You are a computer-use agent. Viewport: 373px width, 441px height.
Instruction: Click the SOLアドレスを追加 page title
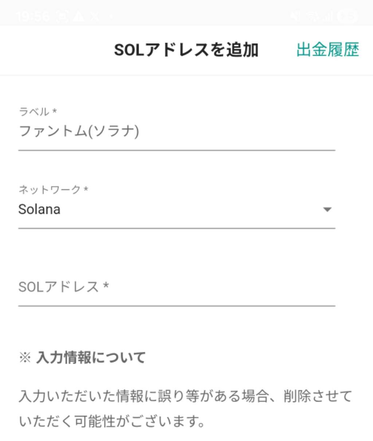pyautogui.click(x=186, y=50)
